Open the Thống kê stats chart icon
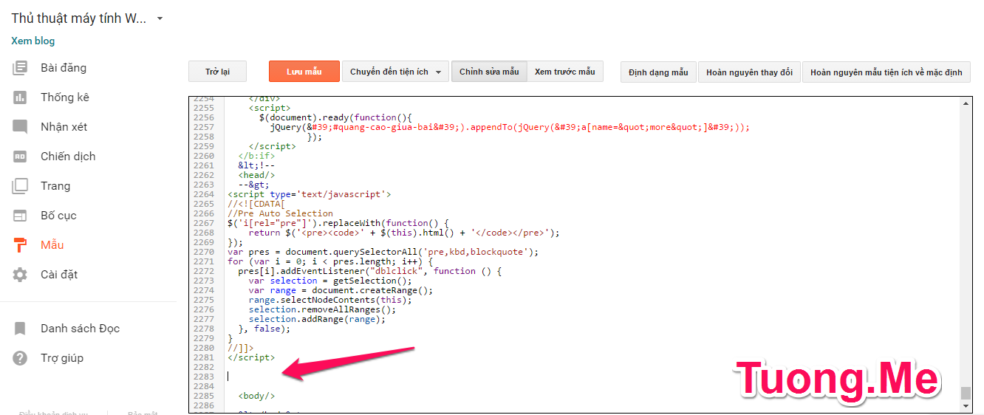This screenshot has height=415, width=984. tap(20, 97)
